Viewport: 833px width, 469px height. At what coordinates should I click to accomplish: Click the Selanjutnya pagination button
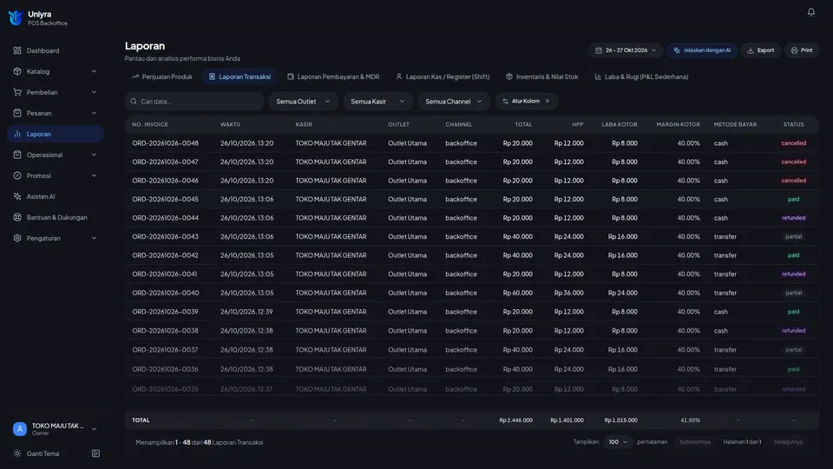788,442
